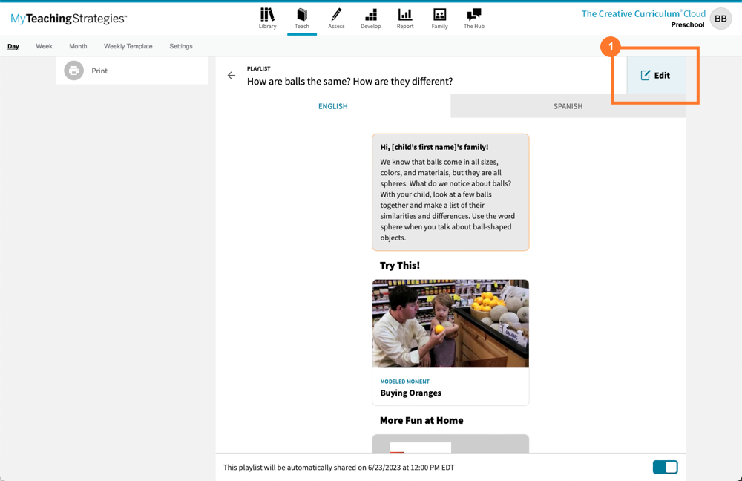The width and height of the screenshot is (742, 481).
Task: Click The Creative Curriculum Cloud link
Action: click(643, 13)
